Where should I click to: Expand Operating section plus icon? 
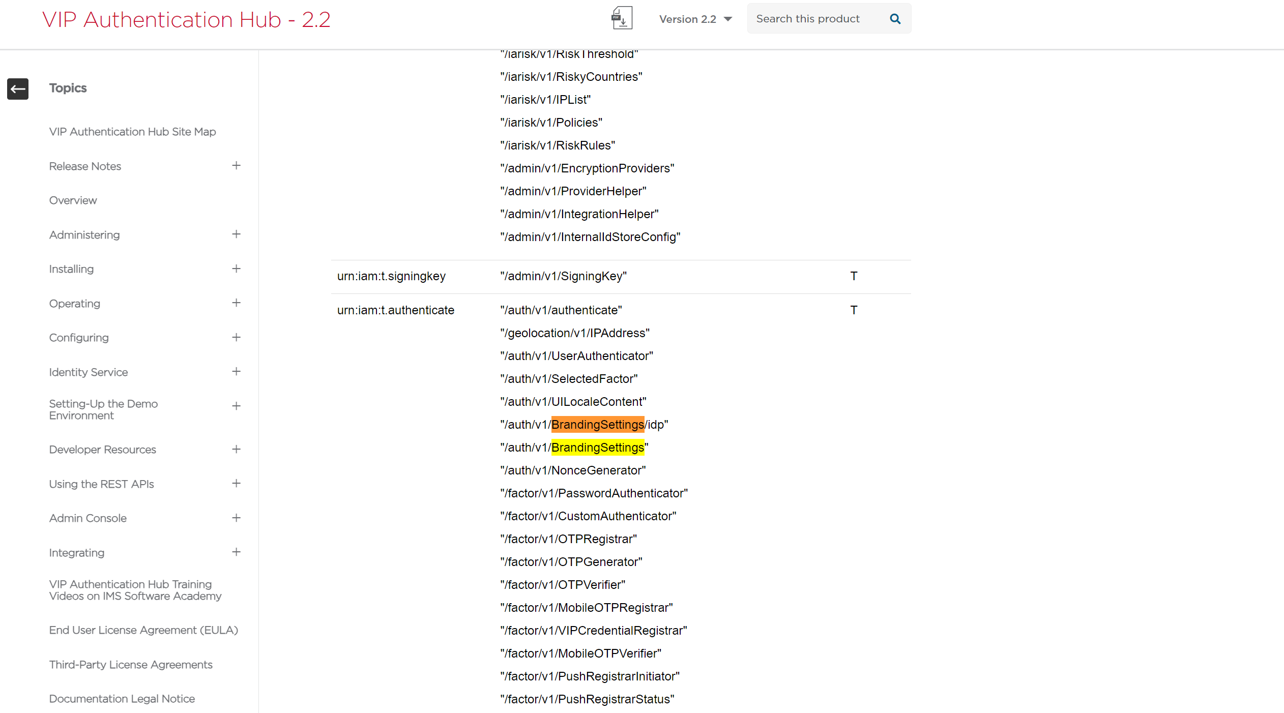(x=236, y=303)
